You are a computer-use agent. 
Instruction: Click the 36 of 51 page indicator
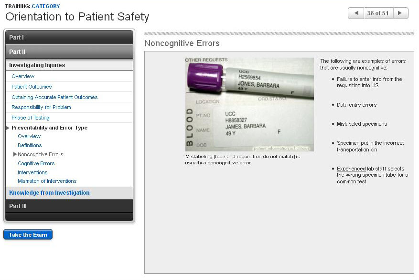tap(378, 13)
